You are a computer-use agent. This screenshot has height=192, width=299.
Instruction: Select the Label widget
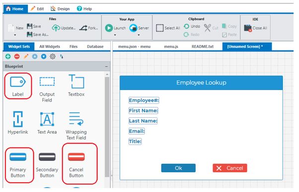[x=18, y=86]
